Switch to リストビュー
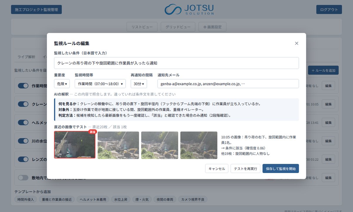The width and height of the screenshot is (353, 212). [142, 27]
